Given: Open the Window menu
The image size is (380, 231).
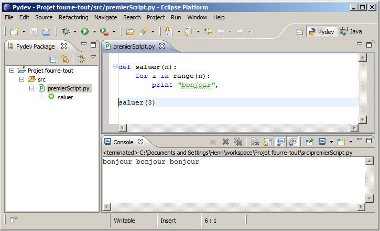Looking at the screenshot, I should click(x=197, y=17).
